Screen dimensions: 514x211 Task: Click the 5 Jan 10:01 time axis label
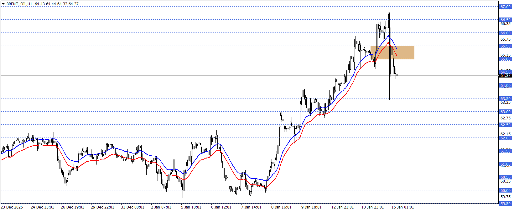click(191, 207)
